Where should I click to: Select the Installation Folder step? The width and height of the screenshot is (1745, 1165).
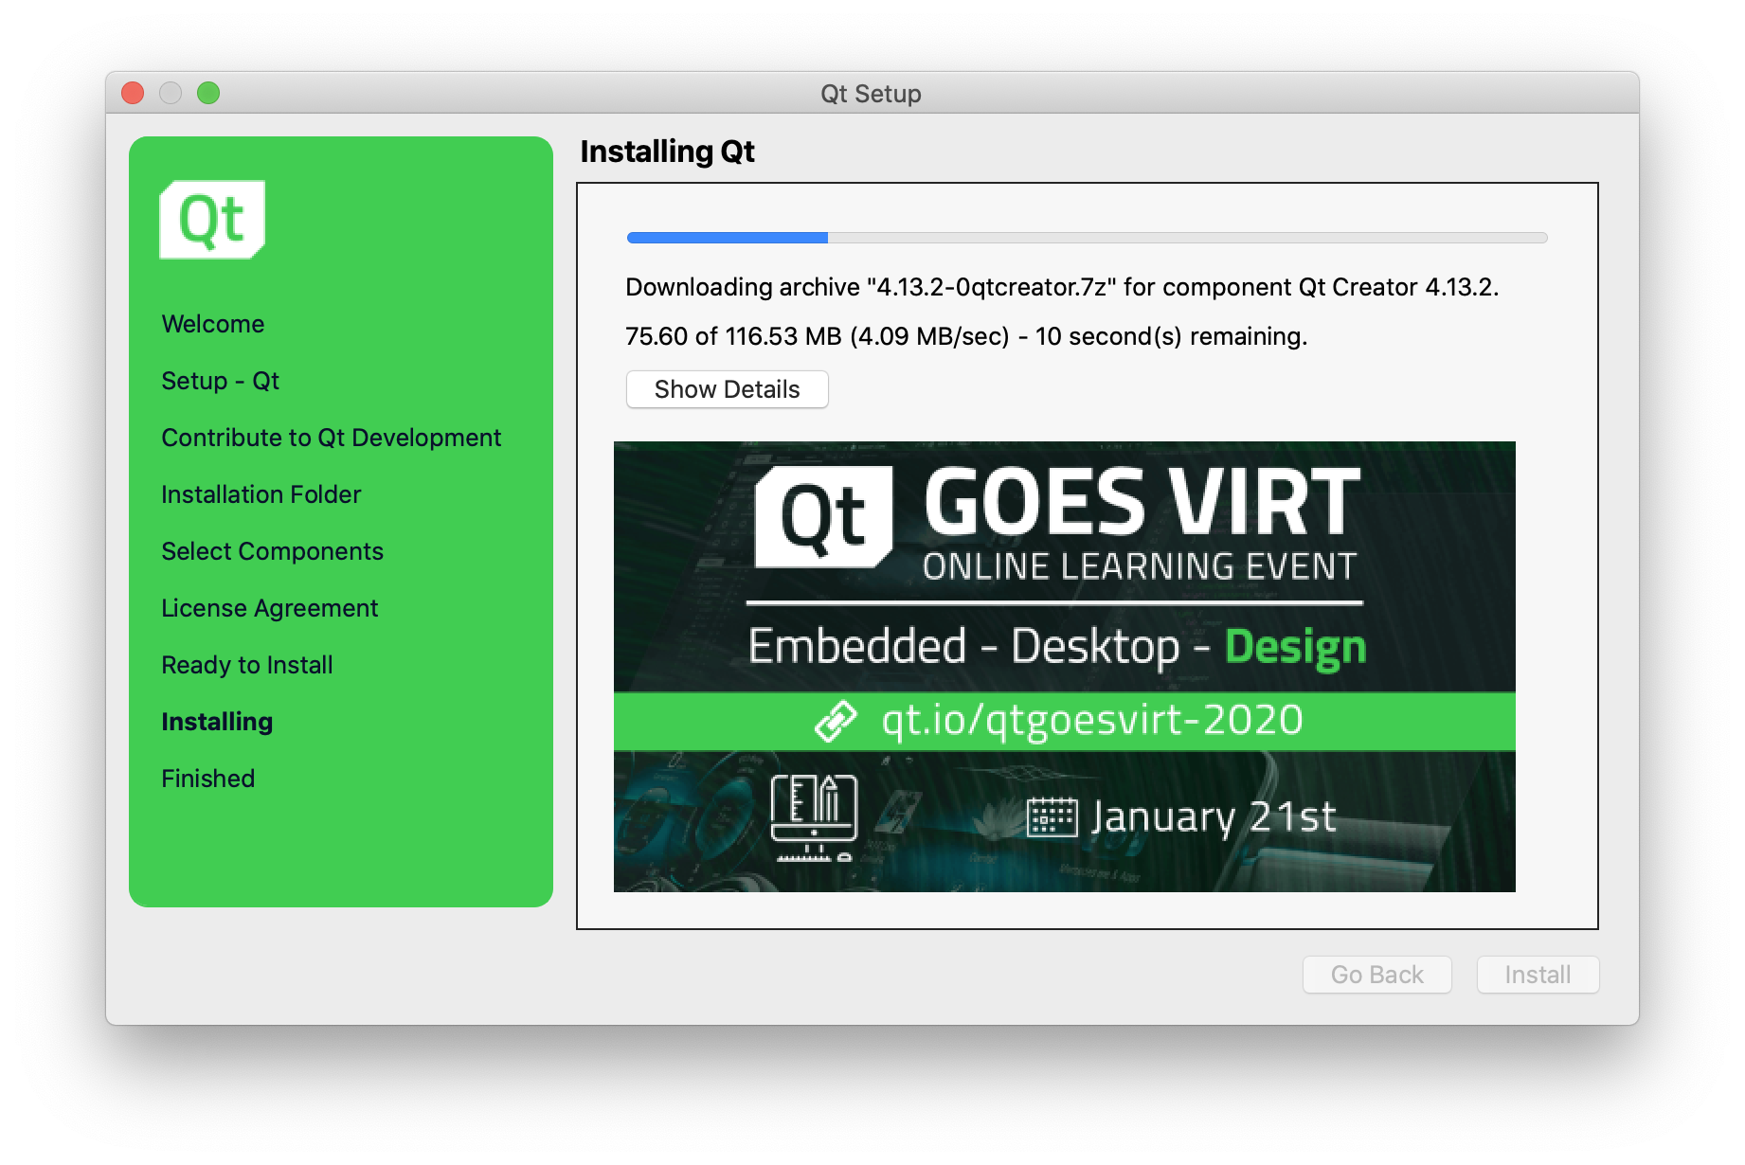coord(261,494)
